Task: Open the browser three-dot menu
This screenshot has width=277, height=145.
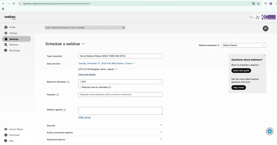Action: [276, 3]
